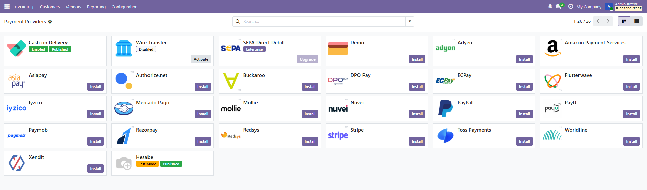Click the Xendit logo
This screenshot has width=647, height=190.
pos(17,163)
